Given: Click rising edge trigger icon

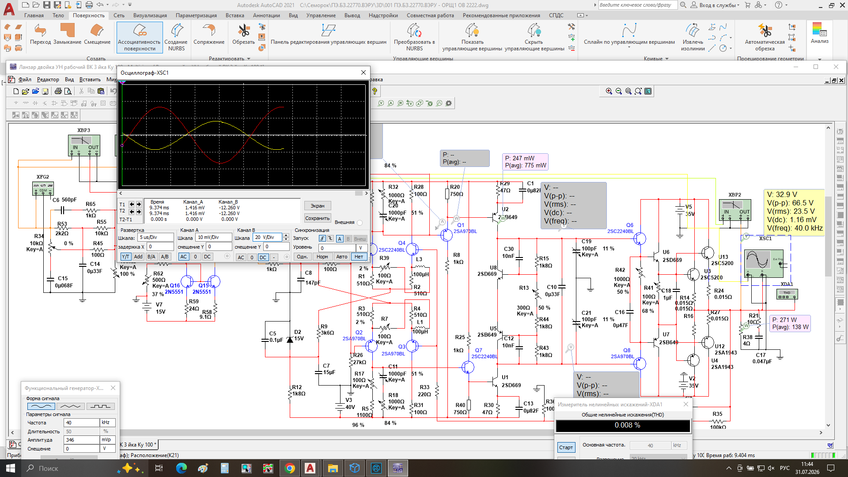Looking at the screenshot, I should 322,238.
